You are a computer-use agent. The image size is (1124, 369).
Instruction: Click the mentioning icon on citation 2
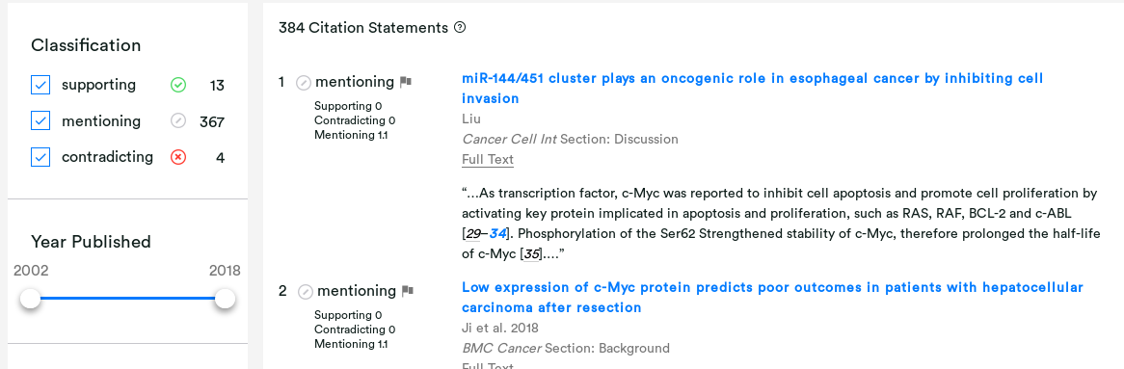pyautogui.click(x=306, y=292)
